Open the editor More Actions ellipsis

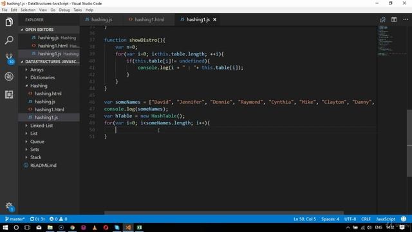tap(406, 20)
